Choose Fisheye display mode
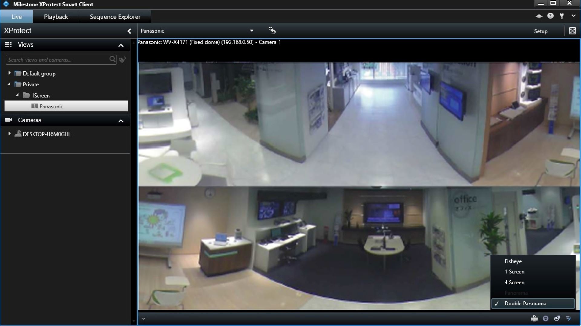 click(513, 261)
